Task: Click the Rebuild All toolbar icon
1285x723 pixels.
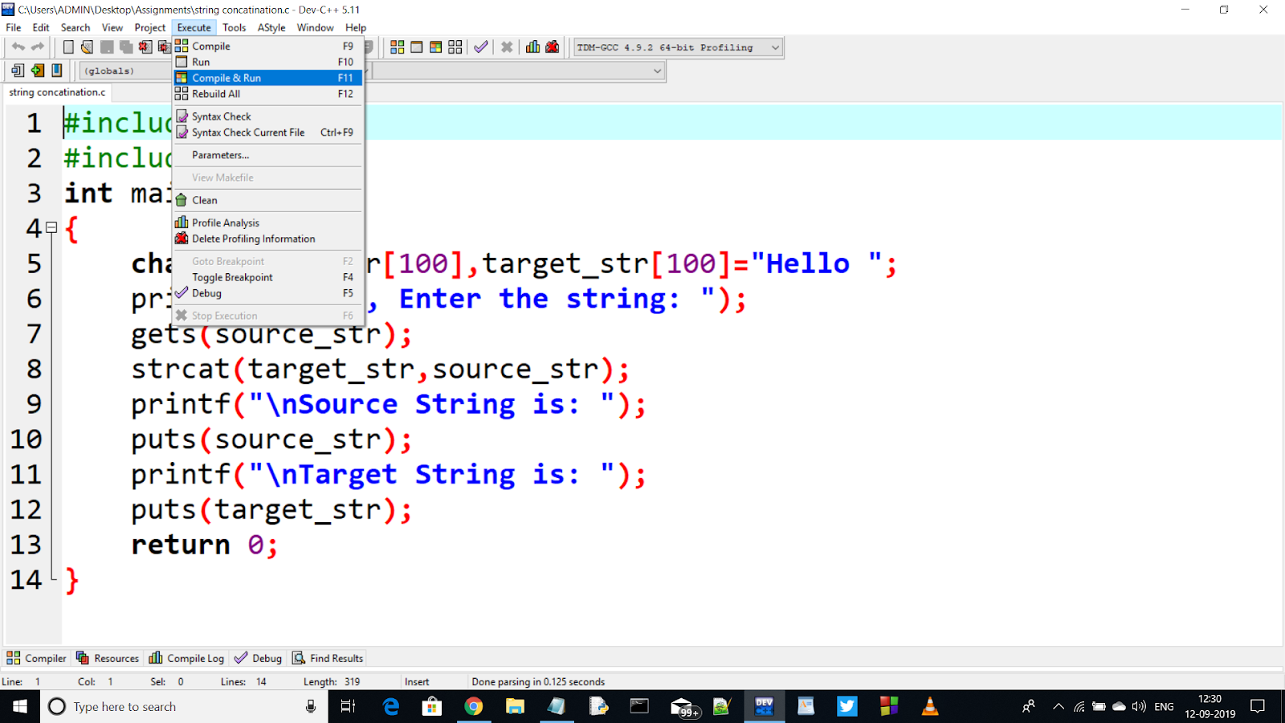Action: tap(455, 47)
